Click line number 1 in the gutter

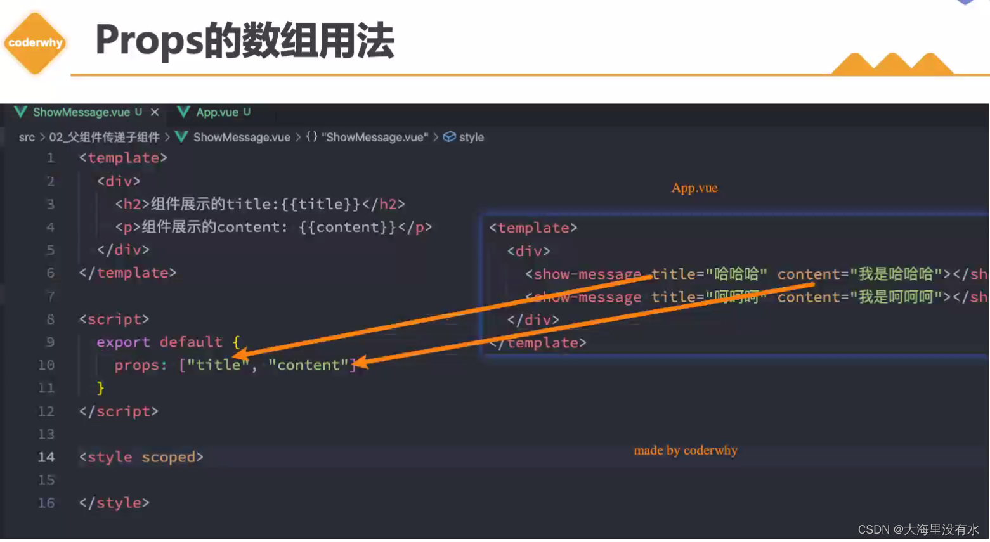(50, 158)
